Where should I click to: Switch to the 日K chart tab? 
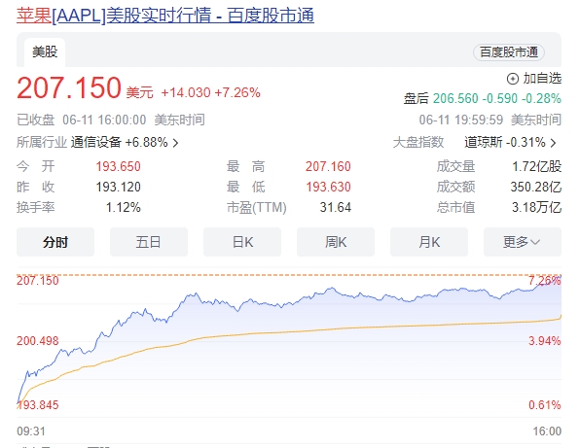click(242, 242)
